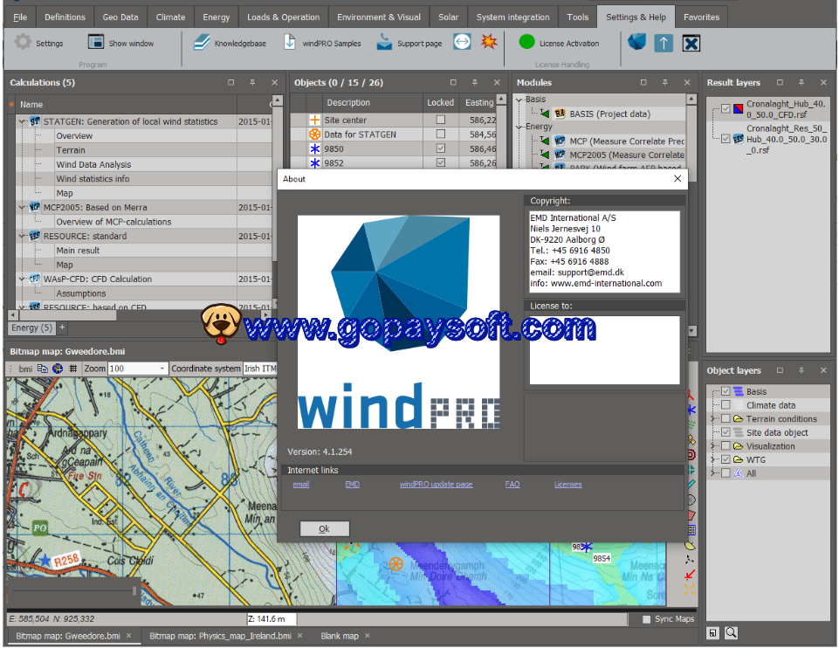Click the email link in About dialog

tap(300, 485)
